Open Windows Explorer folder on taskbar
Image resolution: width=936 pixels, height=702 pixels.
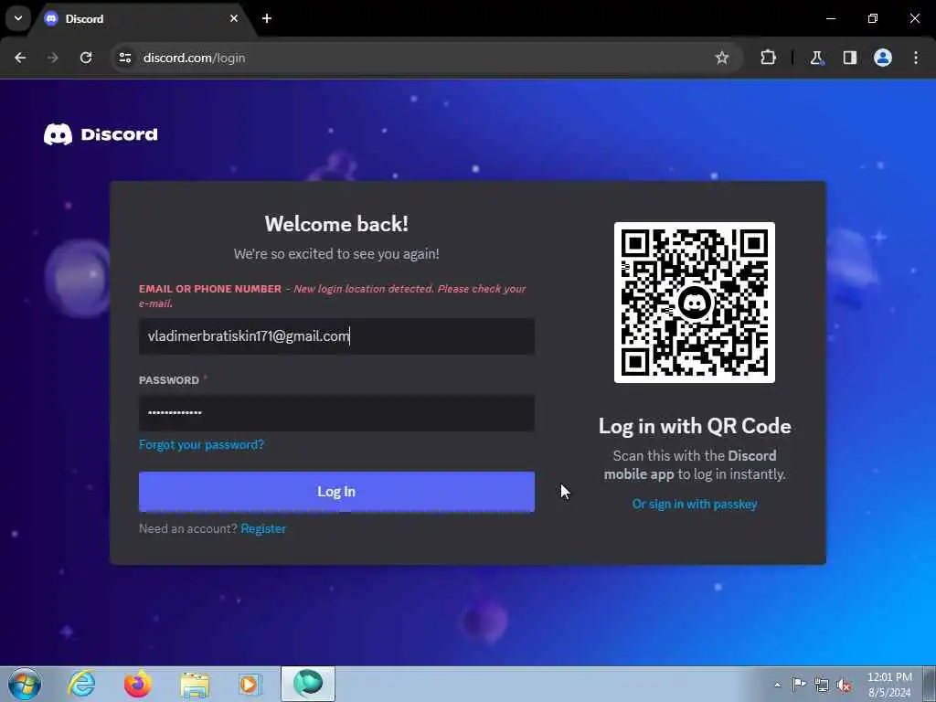click(195, 685)
